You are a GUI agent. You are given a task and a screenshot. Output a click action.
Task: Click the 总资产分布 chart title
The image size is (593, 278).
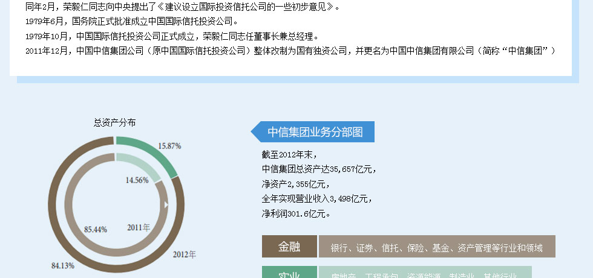tap(114, 122)
